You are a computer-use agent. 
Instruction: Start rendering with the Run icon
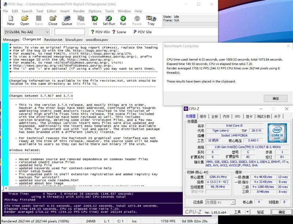123,19
